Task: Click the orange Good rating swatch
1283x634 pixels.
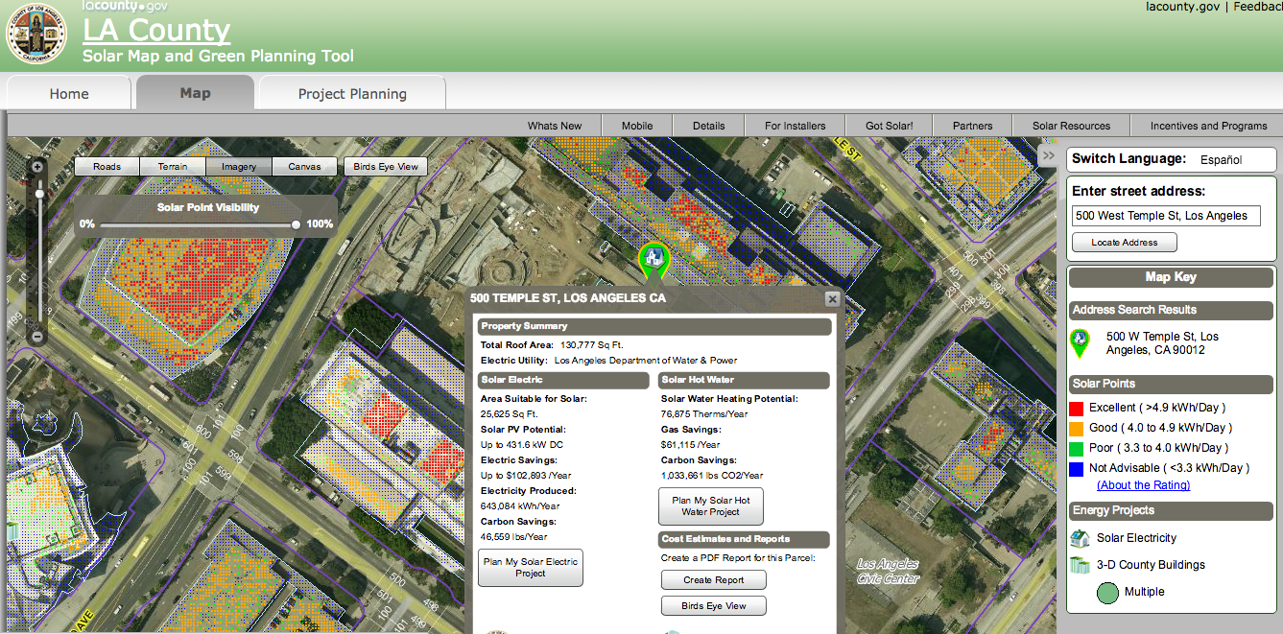Action: tap(1077, 429)
